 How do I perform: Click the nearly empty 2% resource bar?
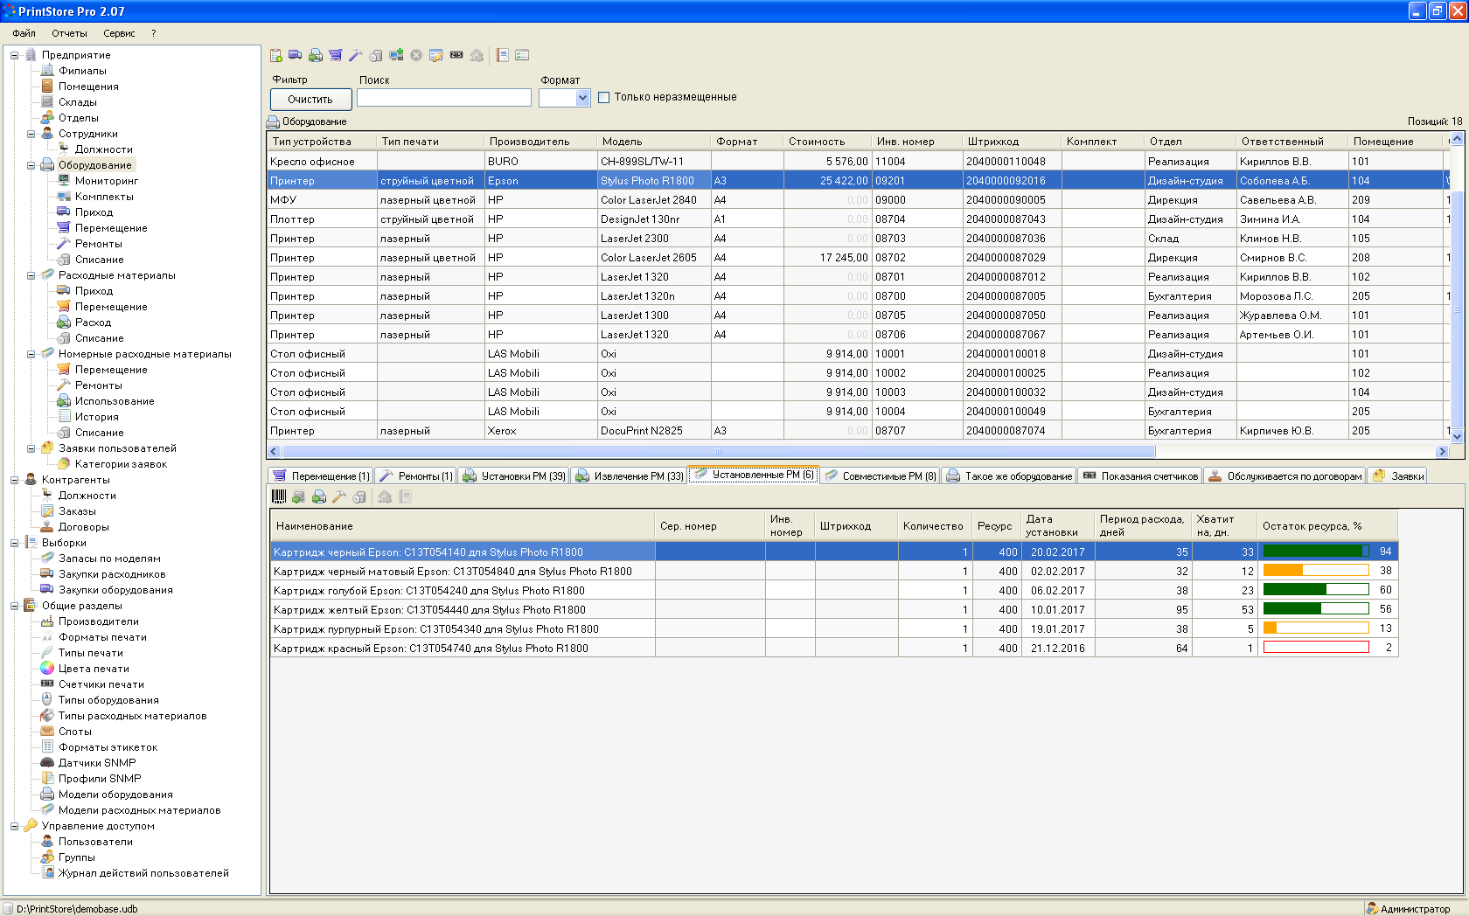(1316, 648)
